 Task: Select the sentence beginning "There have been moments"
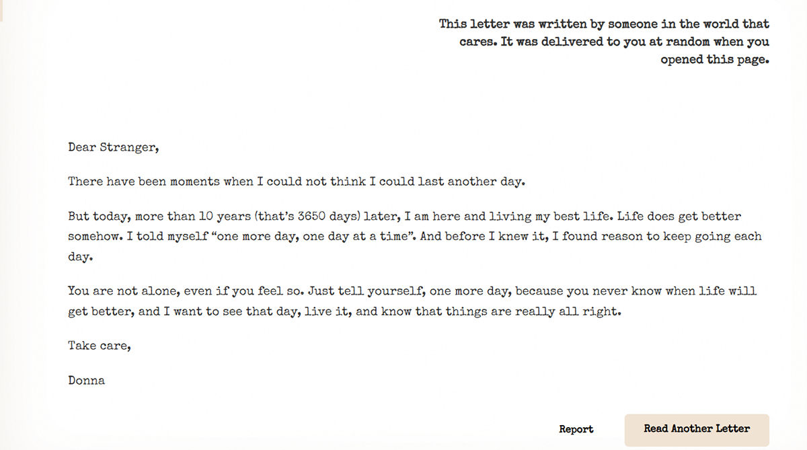(x=296, y=182)
